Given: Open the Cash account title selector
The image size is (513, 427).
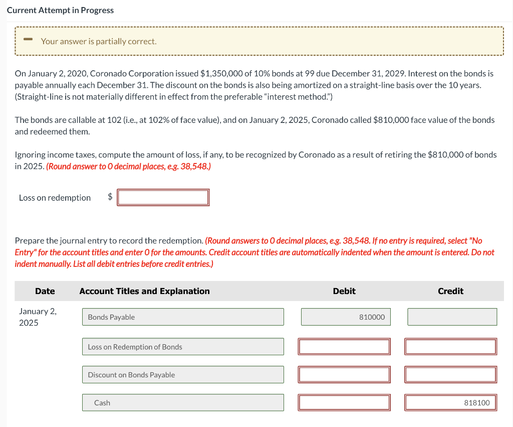Looking at the screenshot, I should click(183, 402).
